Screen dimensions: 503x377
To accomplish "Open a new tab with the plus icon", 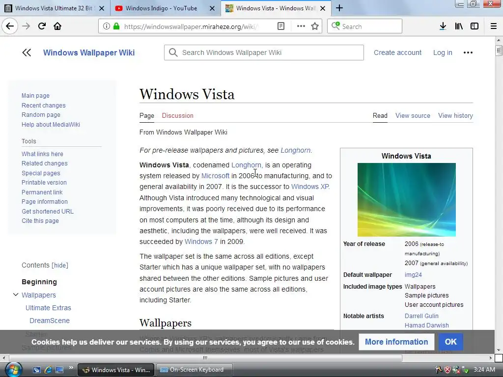I will 339,8.
